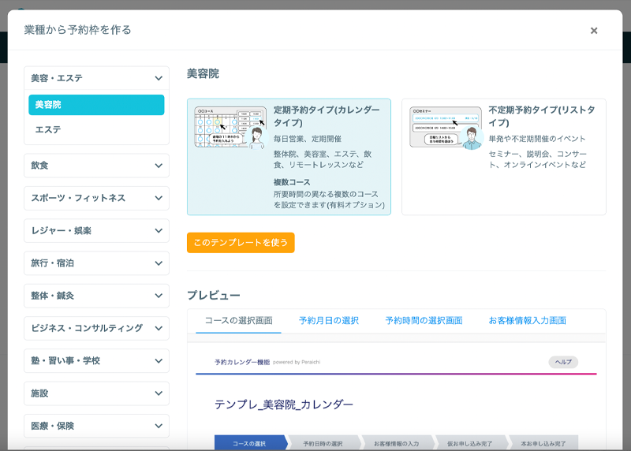Close the 業種から予約枠を作る dialog

coord(593,31)
